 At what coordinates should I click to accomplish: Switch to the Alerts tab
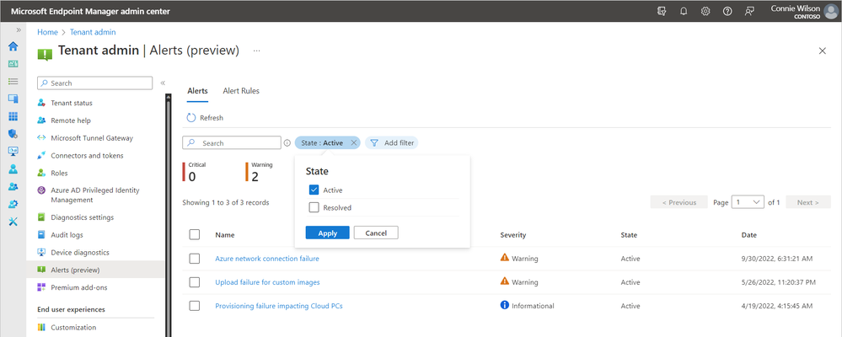click(x=197, y=91)
